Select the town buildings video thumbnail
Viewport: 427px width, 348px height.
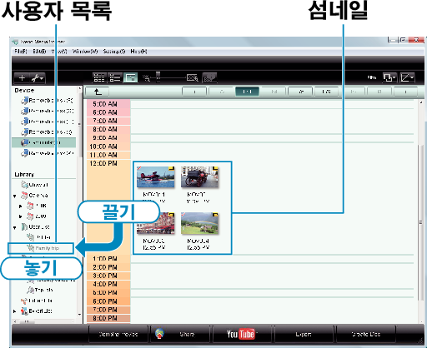pyautogui.click(x=156, y=223)
